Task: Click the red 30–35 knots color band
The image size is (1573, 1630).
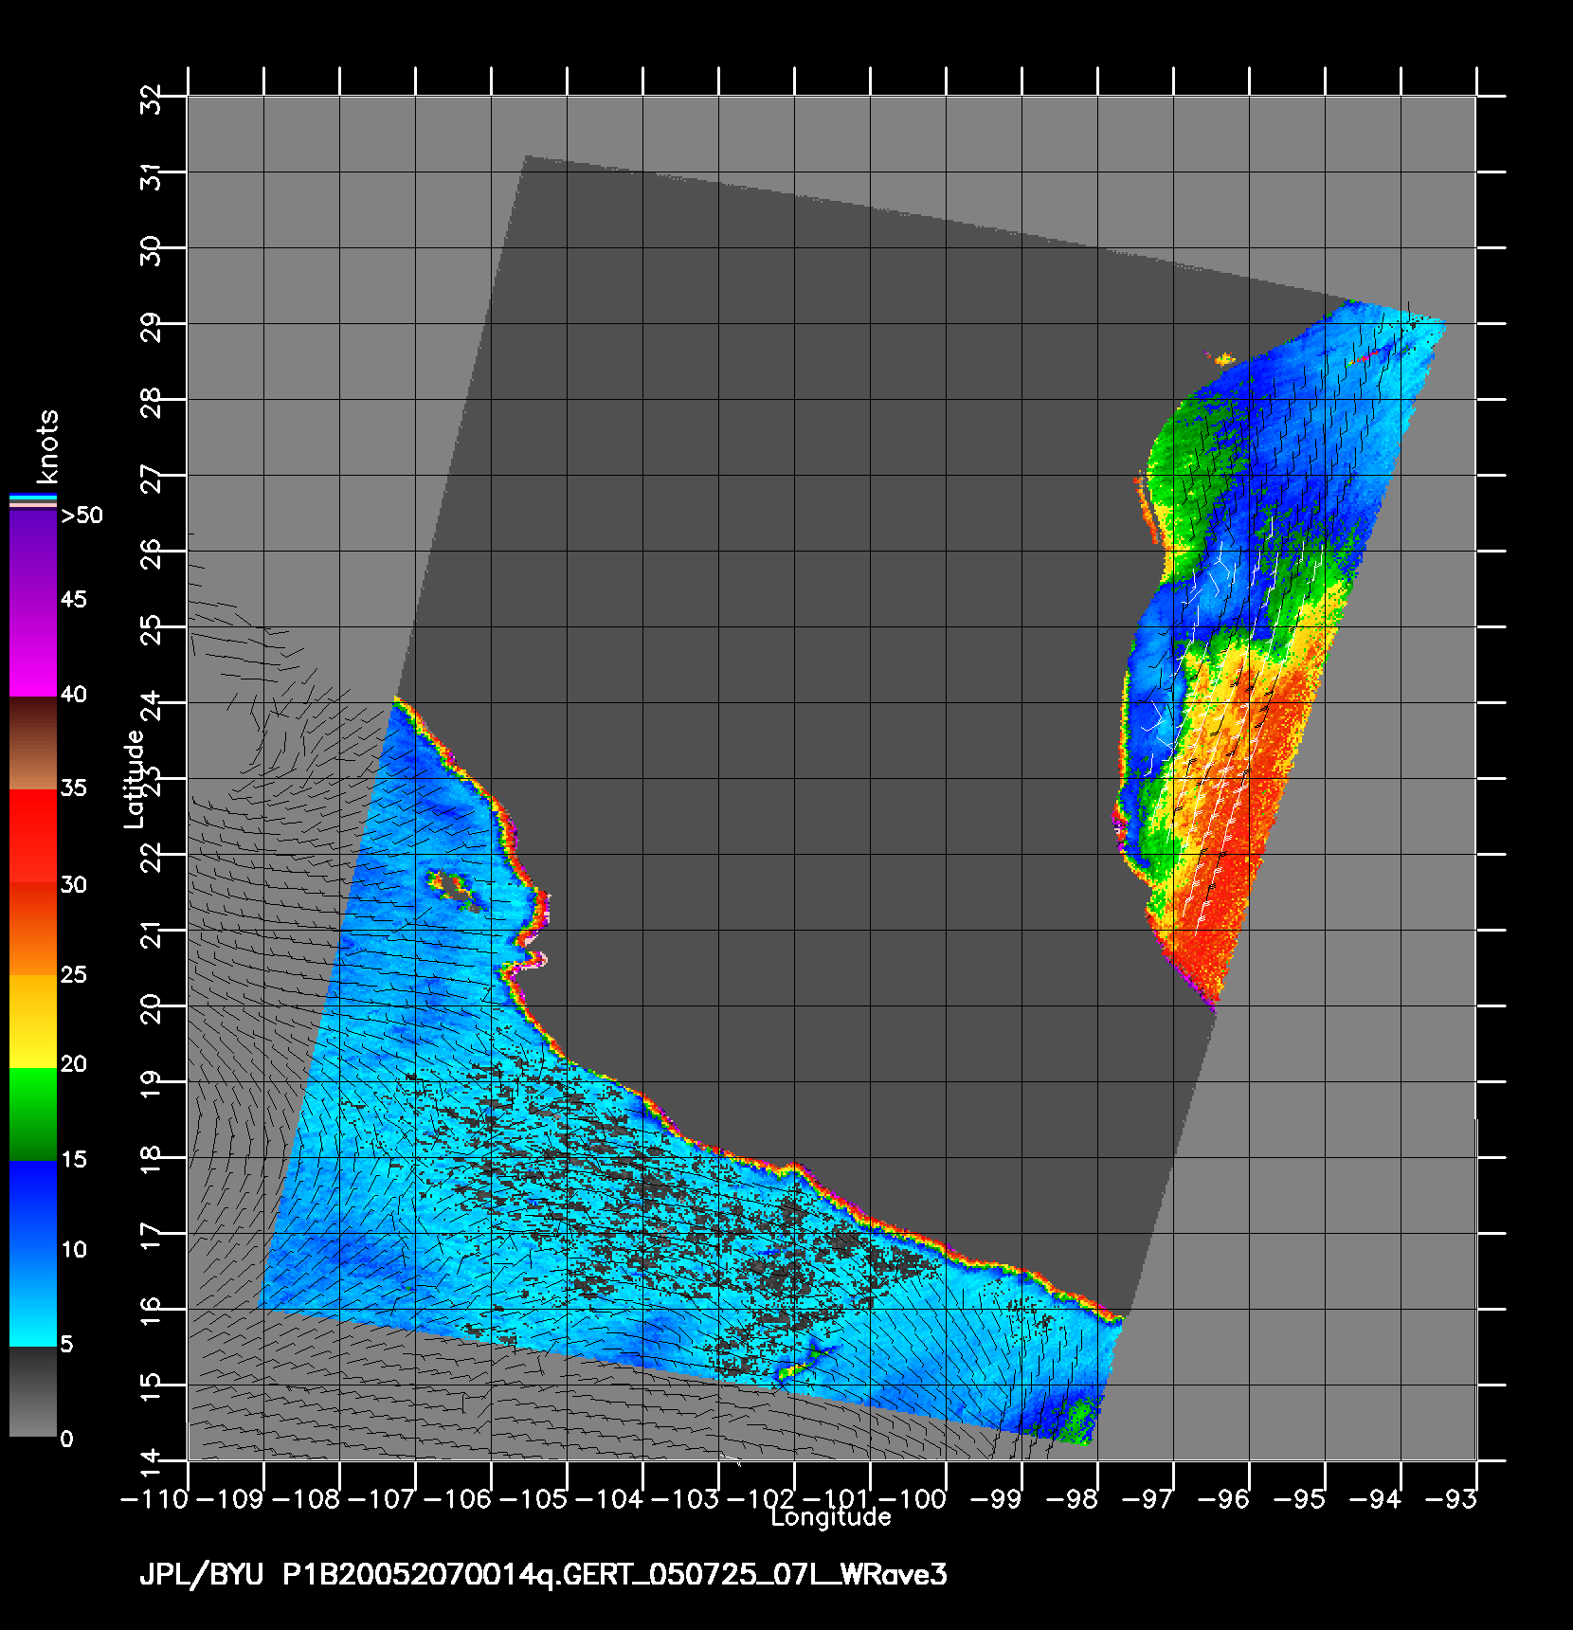Action: (x=33, y=837)
